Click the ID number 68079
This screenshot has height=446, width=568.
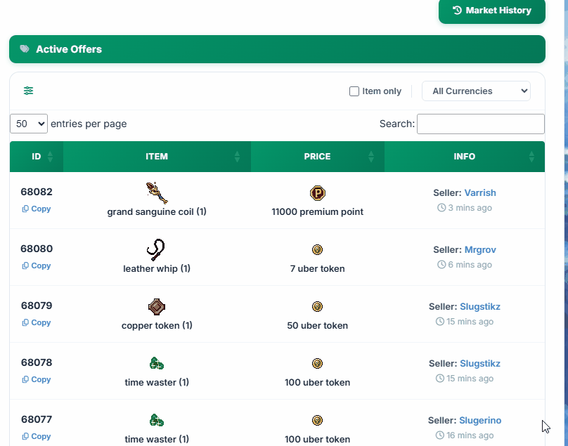pyautogui.click(x=37, y=306)
